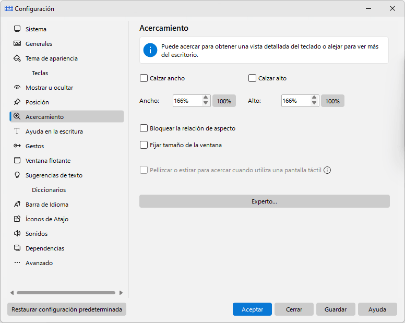405x323 pixels.
Task: Check Bloquear la relación de aspecto
Action: coord(144,128)
